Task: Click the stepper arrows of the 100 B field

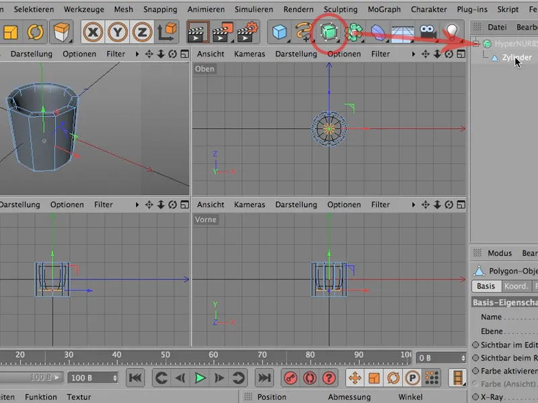Action: tap(115, 378)
